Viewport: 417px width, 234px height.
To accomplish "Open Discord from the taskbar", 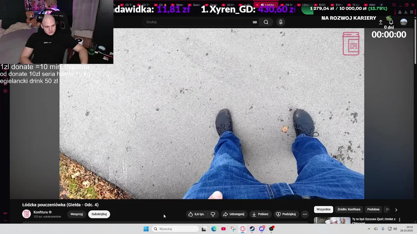I will click(262, 229).
